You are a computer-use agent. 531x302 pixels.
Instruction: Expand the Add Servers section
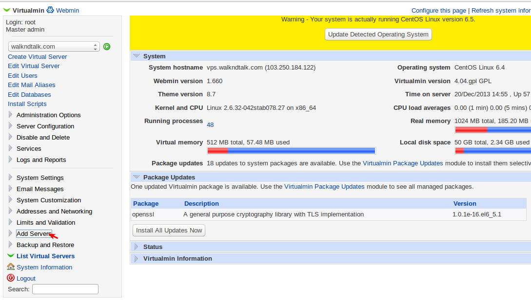(x=34, y=233)
